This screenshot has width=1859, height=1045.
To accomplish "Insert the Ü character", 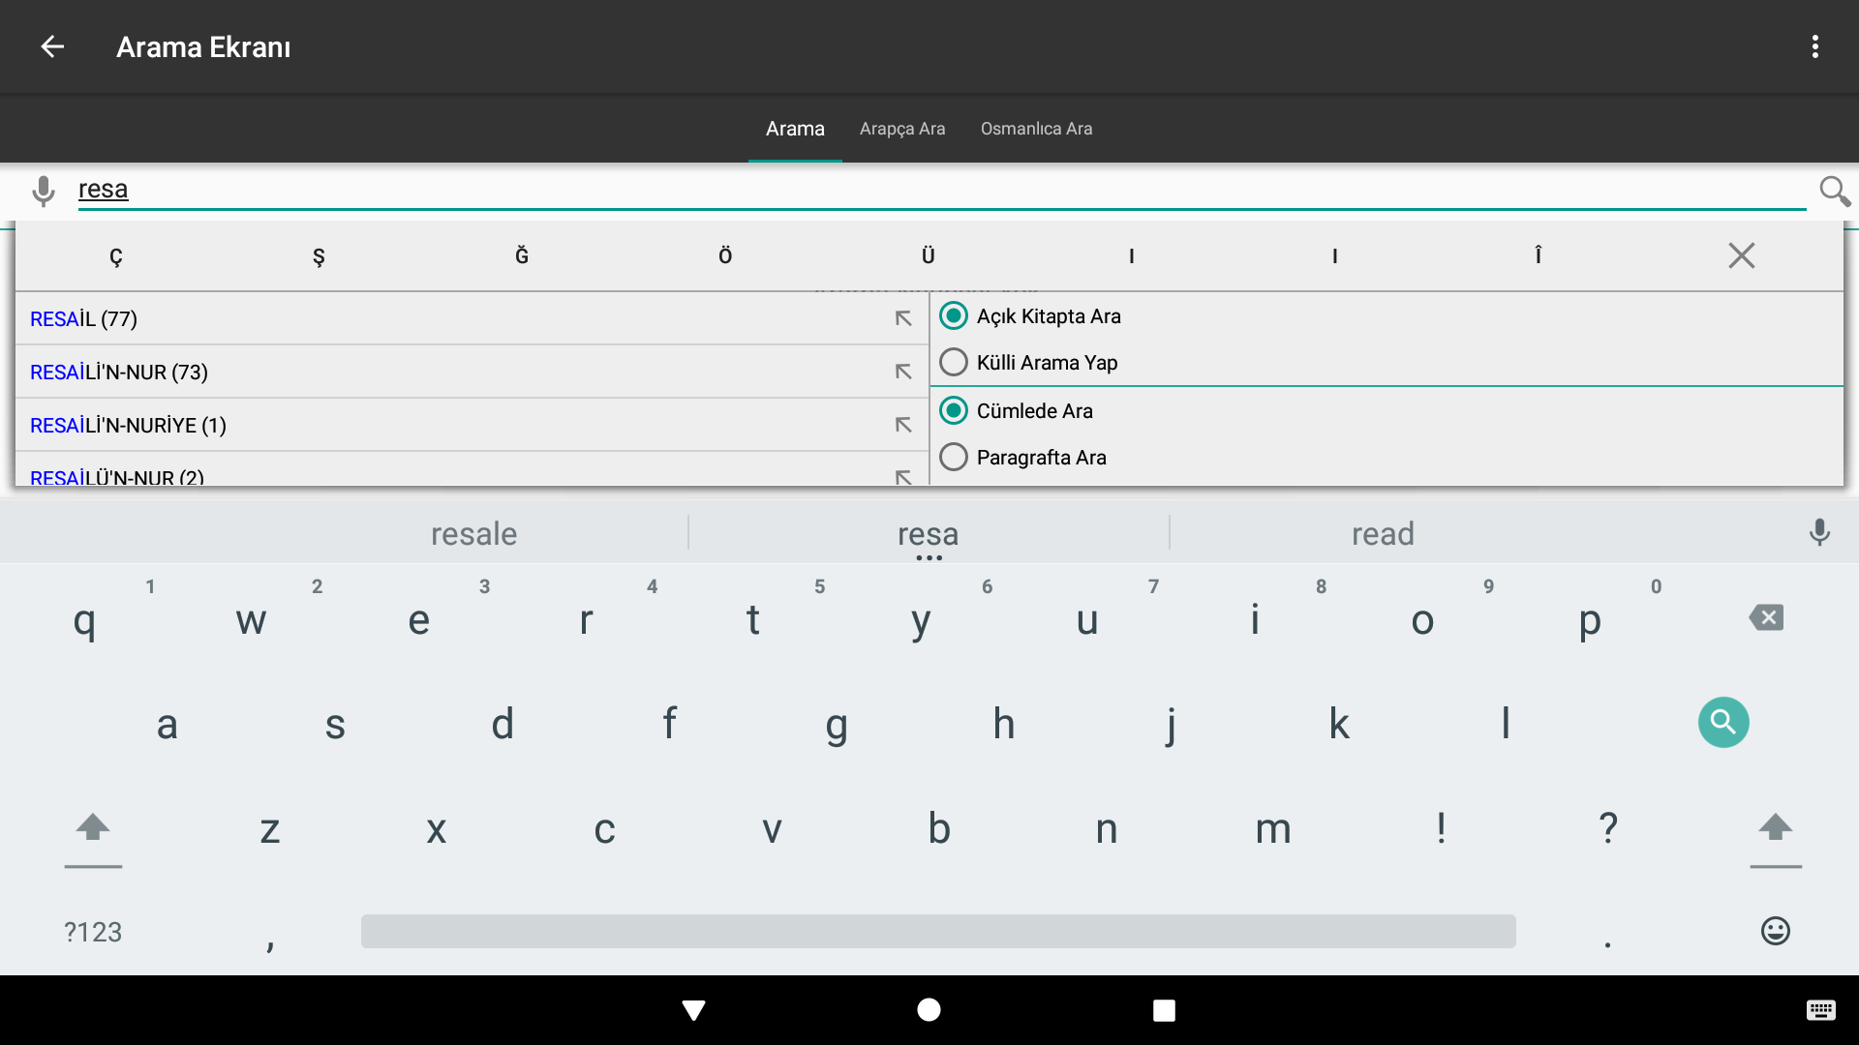I will click(x=929, y=255).
